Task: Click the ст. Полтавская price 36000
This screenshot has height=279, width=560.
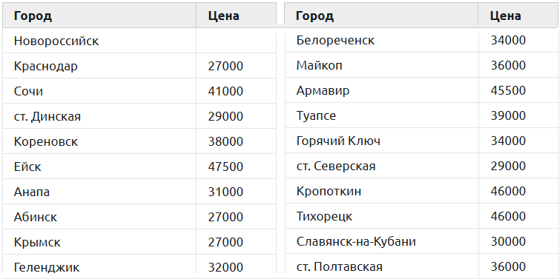Action: (508, 266)
